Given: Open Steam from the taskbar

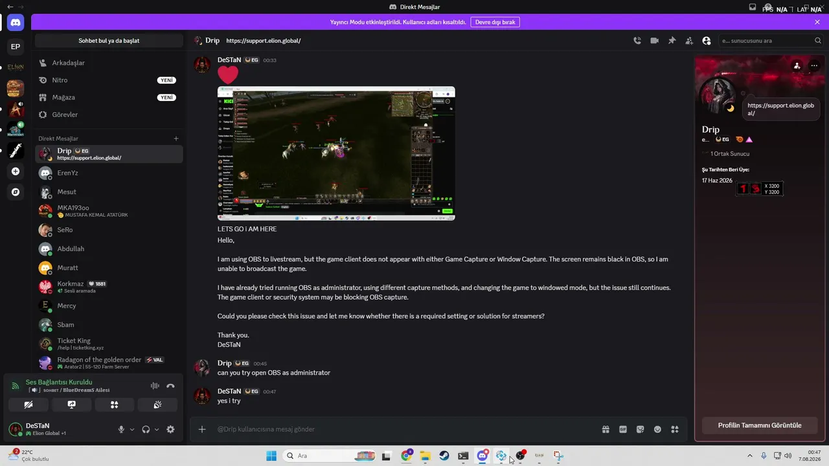Looking at the screenshot, I should [444, 456].
